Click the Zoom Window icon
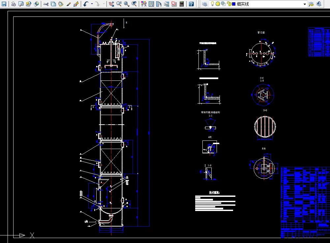Image resolution: width=330 pixels, height=243 pixels. (x=127, y=4)
